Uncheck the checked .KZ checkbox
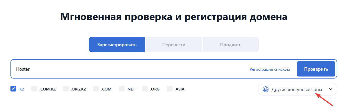355x107 pixels. pos(14,89)
